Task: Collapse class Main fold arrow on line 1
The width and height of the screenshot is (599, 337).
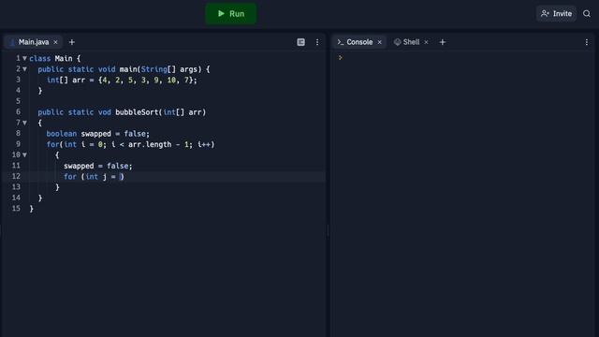Action: pyautogui.click(x=25, y=58)
